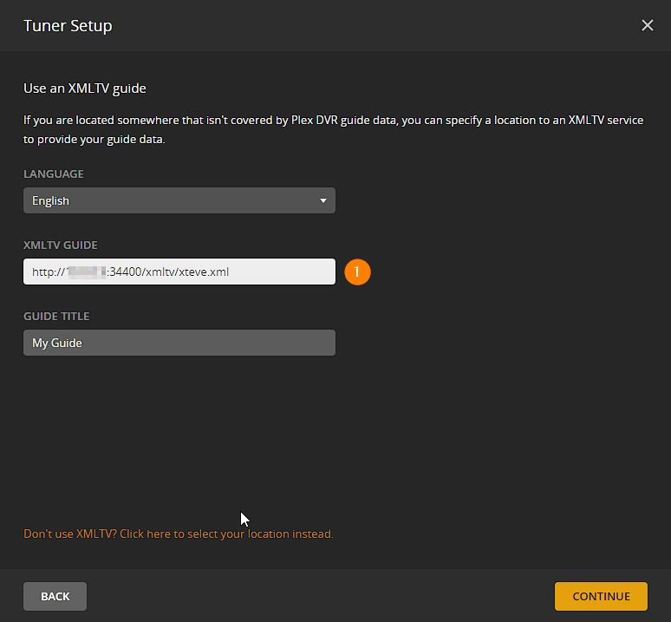Click the GUIDE TITLE field label
The height and width of the screenshot is (622, 671).
click(x=56, y=316)
